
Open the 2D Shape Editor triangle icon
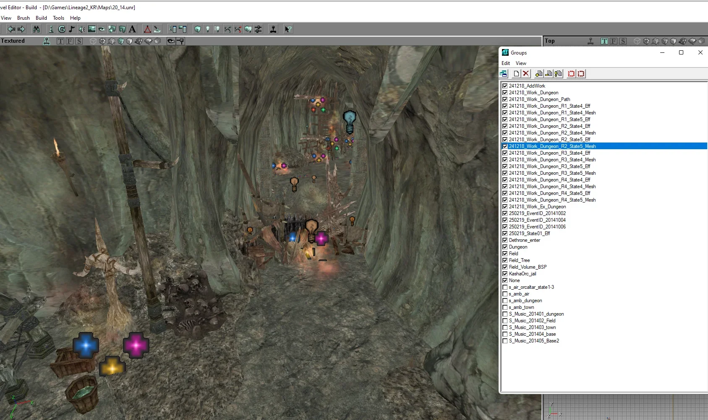[x=147, y=29]
